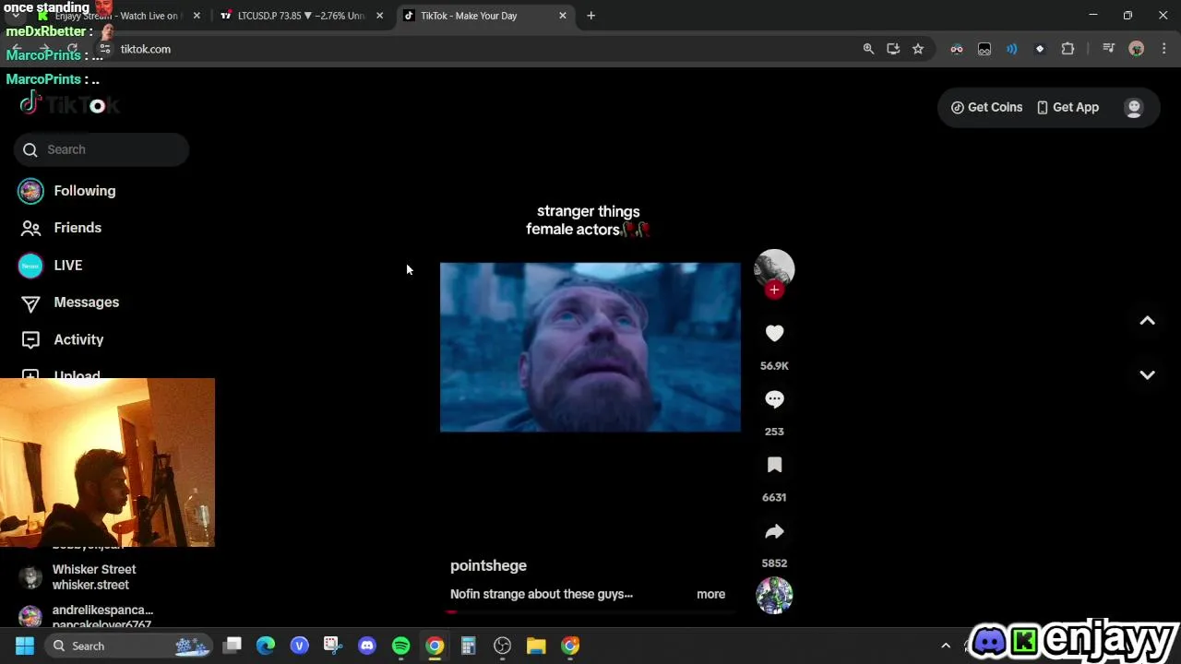Open the red glasses extension icon
The width and height of the screenshot is (1181, 664).
pos(957,49)
